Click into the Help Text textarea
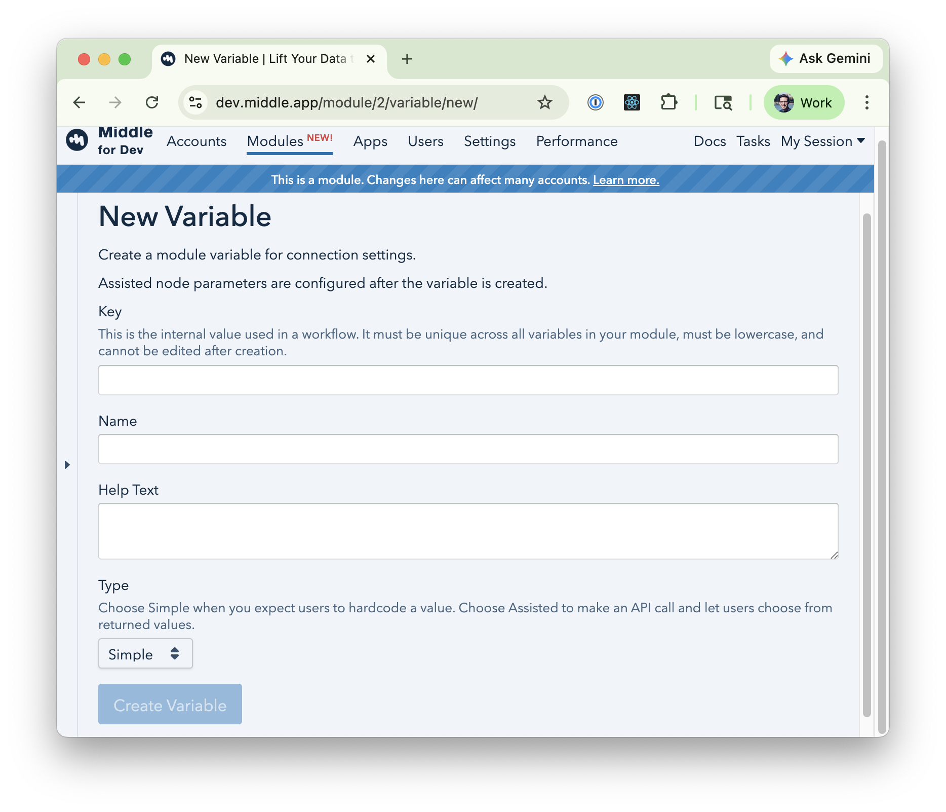 [468, 531]
